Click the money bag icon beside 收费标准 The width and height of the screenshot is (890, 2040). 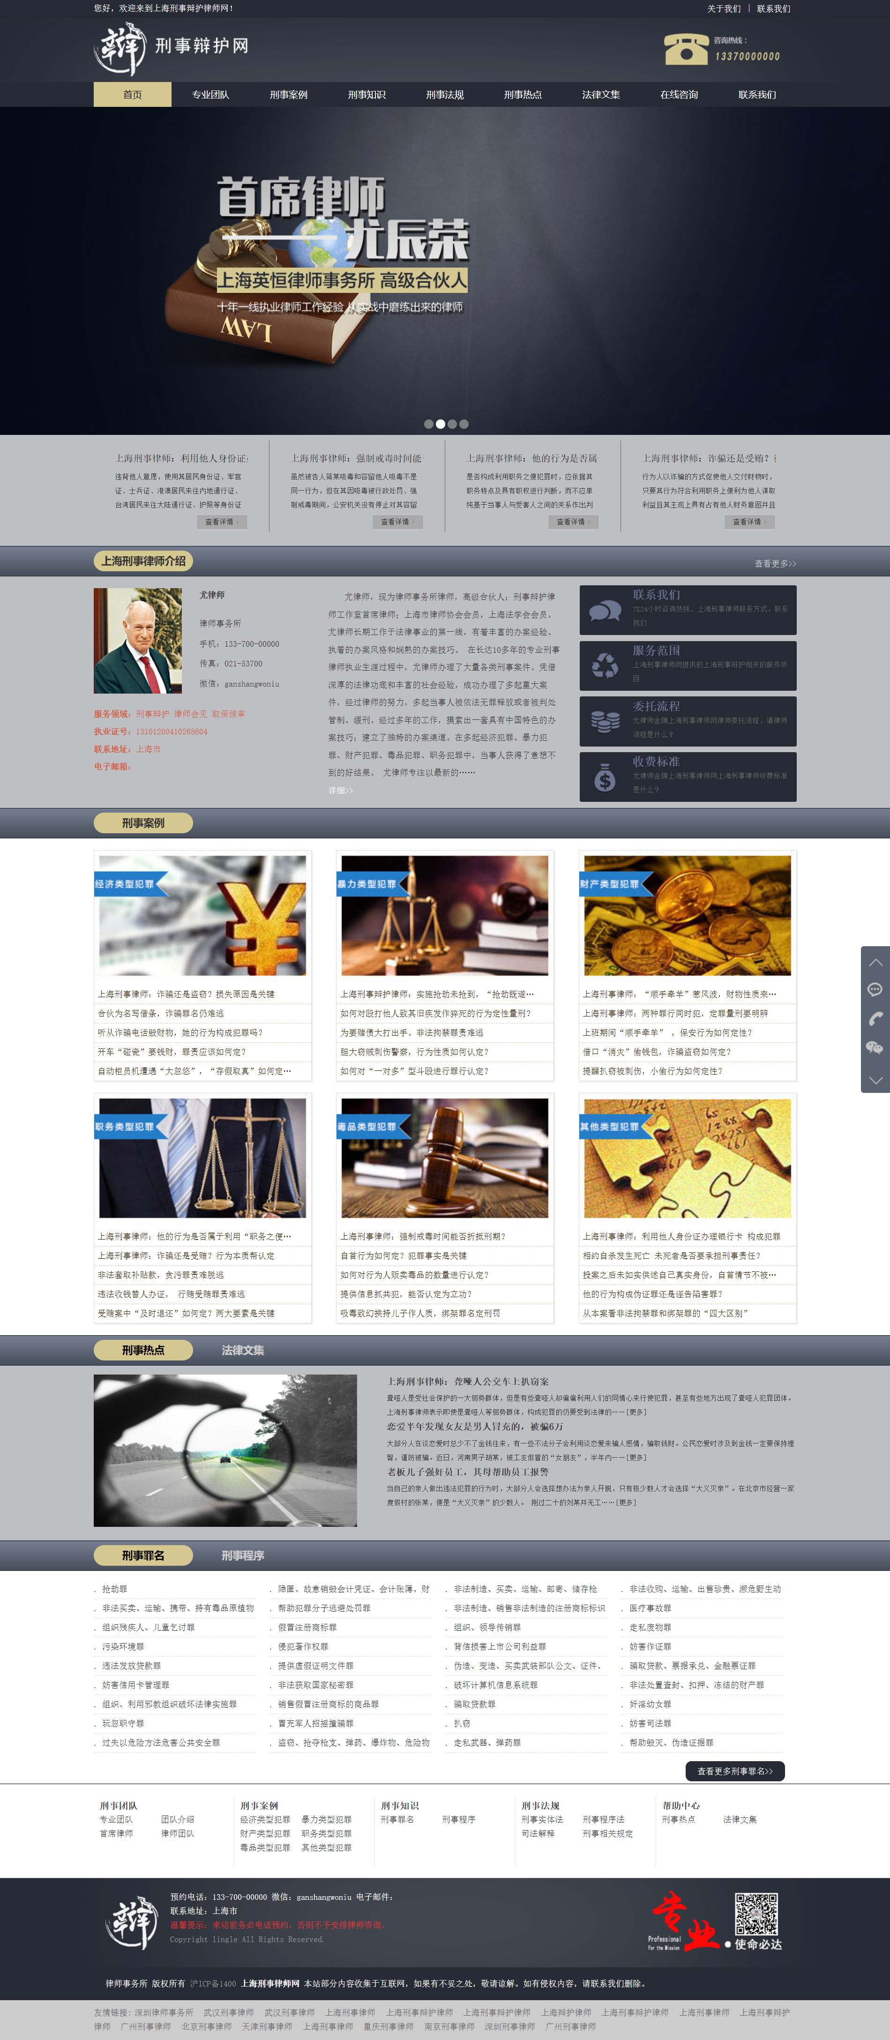(x=605, y=777)
